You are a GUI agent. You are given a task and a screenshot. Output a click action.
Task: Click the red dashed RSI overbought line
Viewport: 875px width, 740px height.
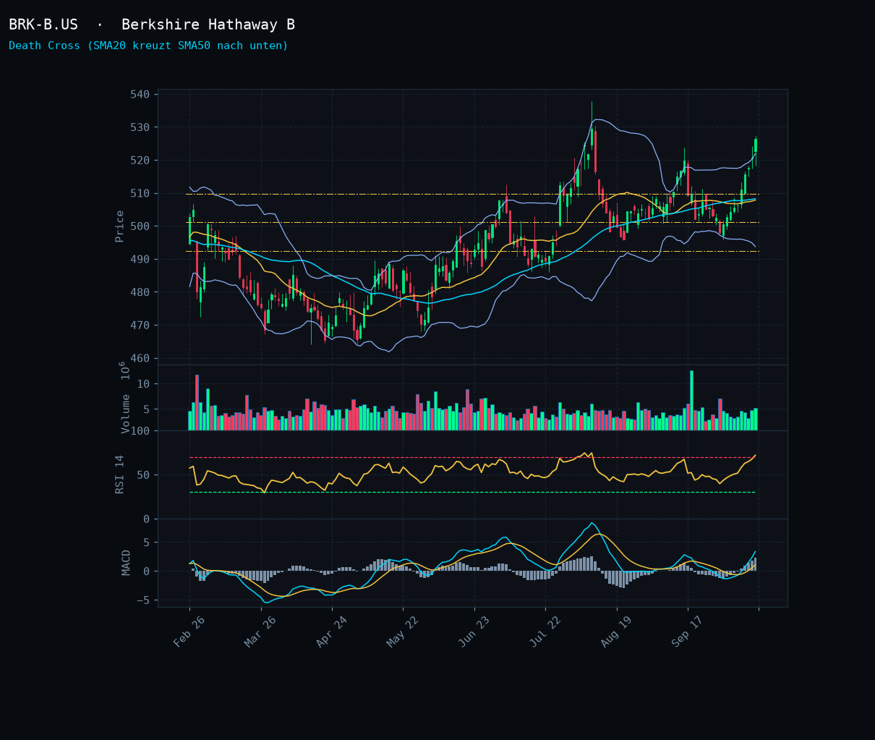coord(472,458)
